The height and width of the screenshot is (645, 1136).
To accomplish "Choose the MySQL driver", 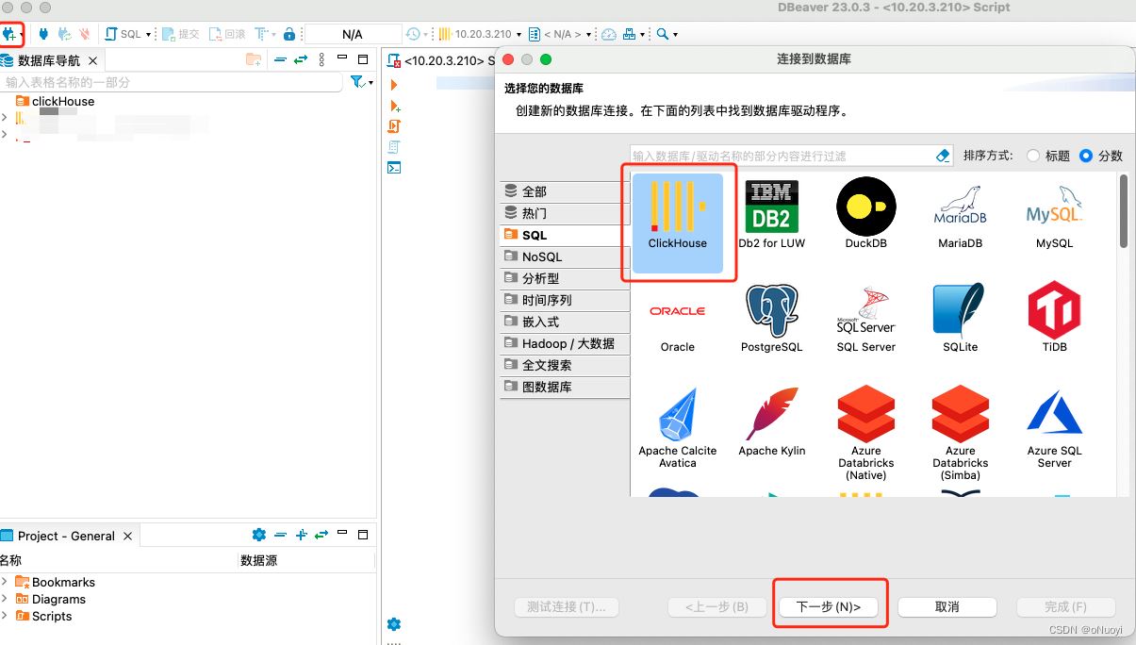I will coord(1055,215).
